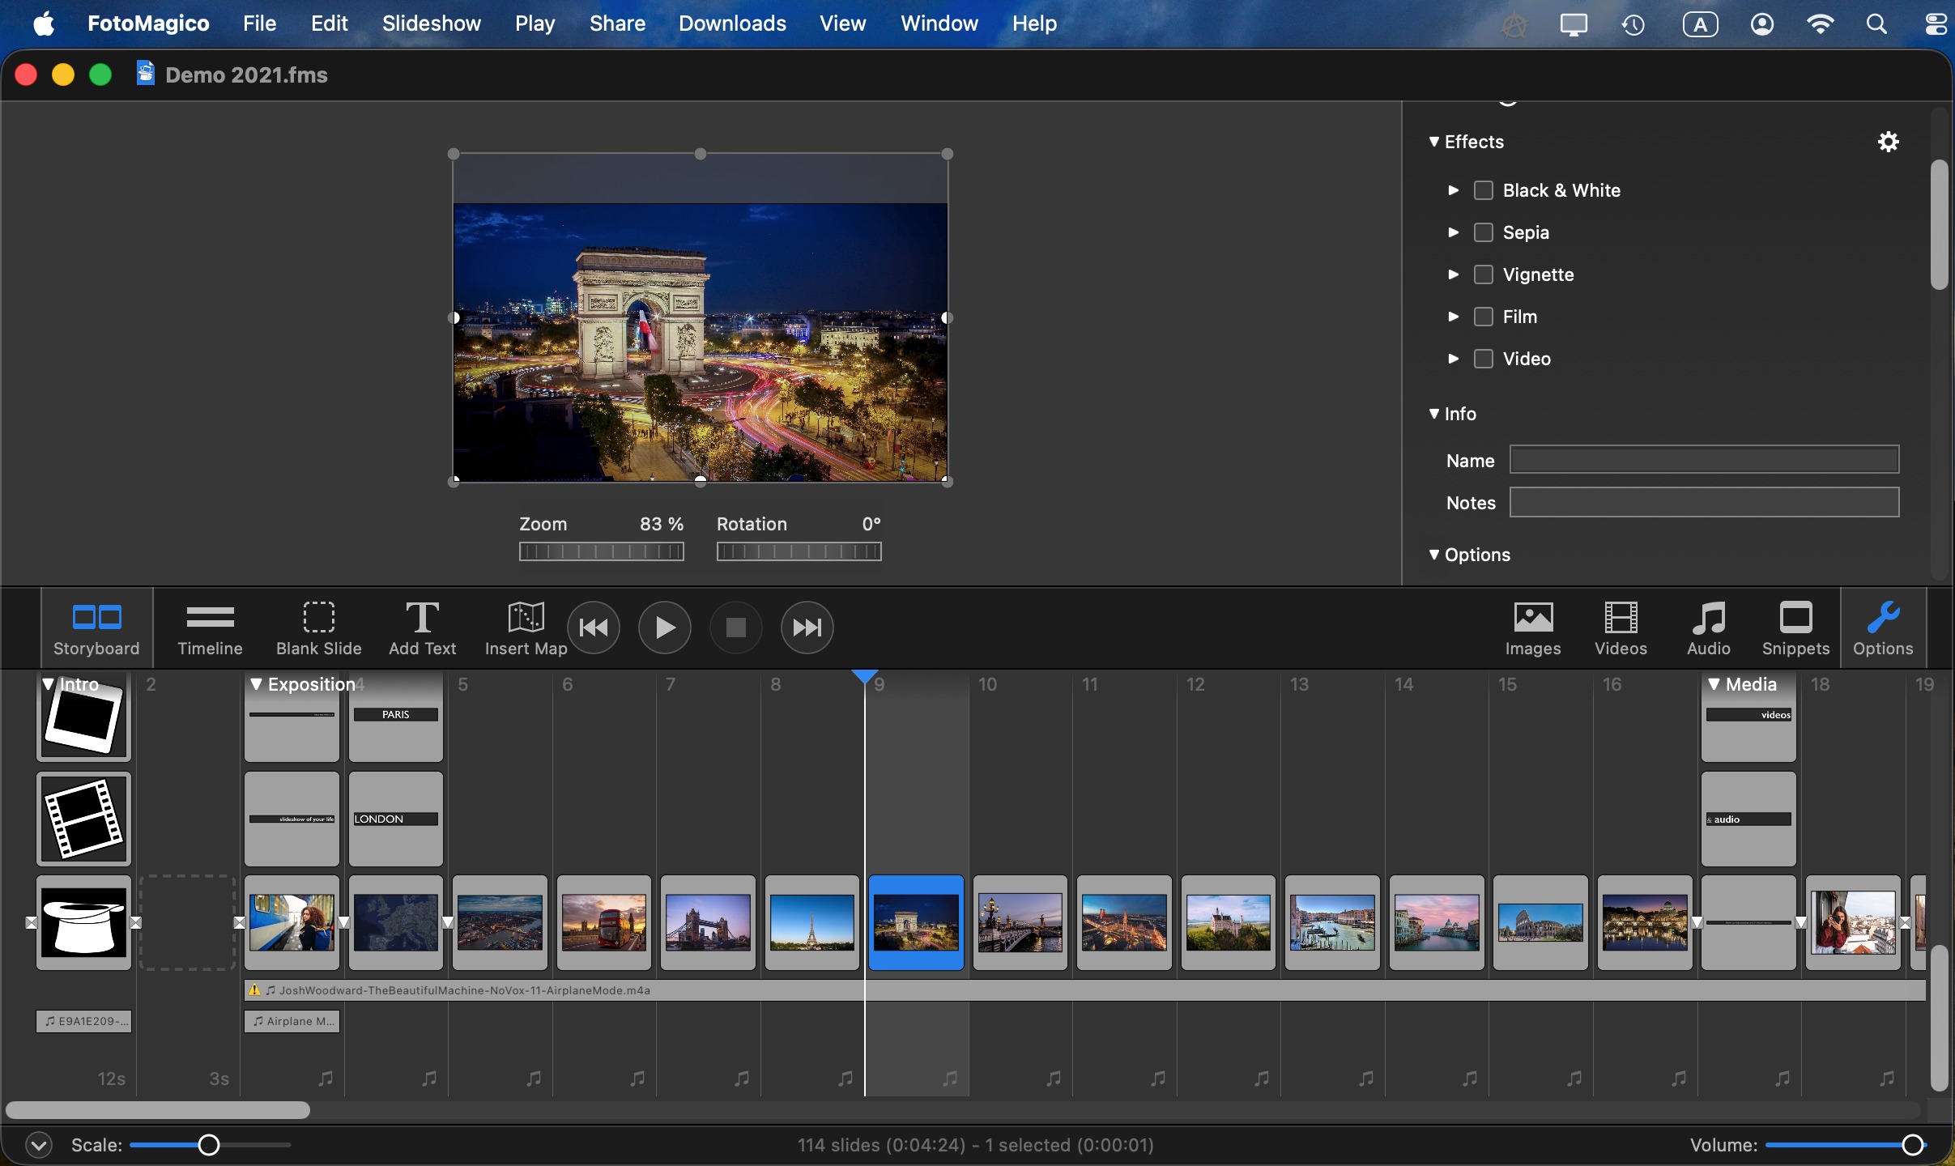
Task: Open Control Center in menu bar
Action: click(1936, 24)
